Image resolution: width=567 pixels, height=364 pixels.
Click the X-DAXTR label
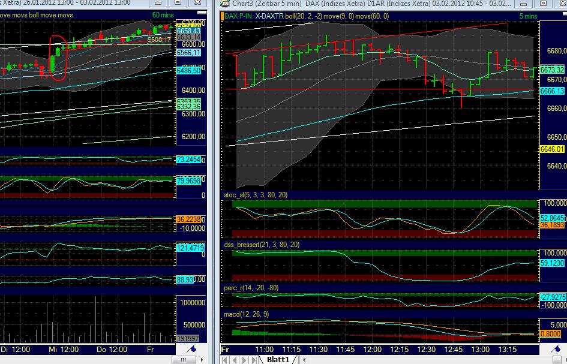click(x=269, y=16)
